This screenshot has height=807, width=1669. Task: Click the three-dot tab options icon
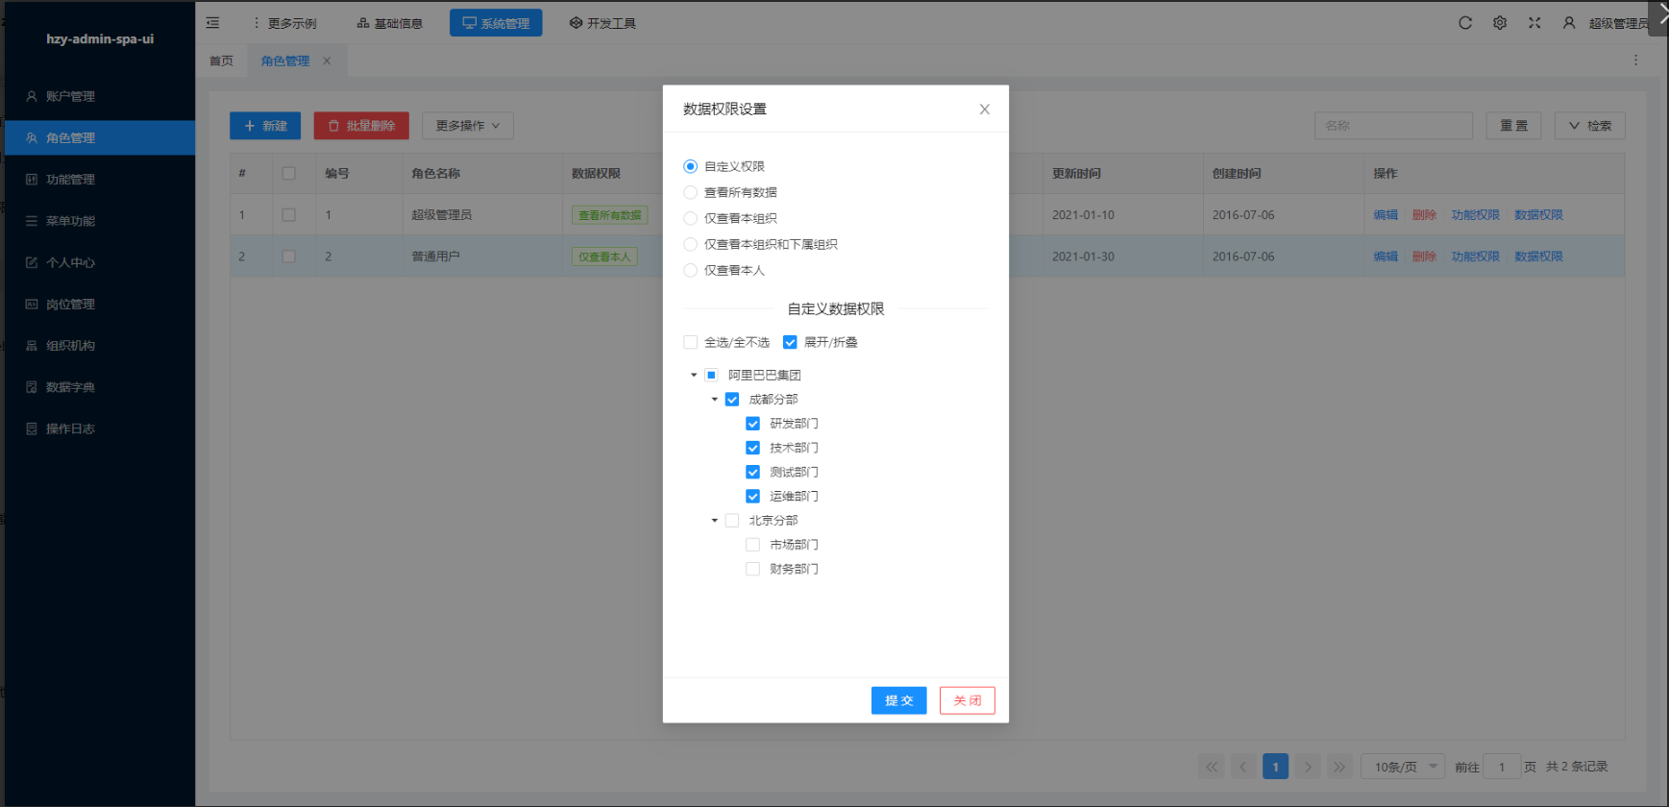pos(1635,61)
